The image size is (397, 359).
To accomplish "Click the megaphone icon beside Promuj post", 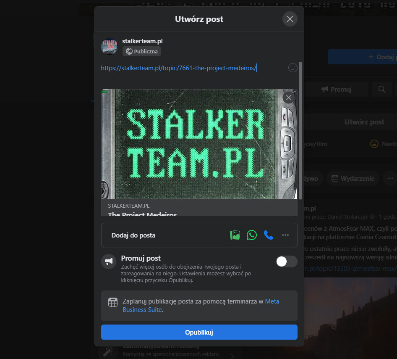I will (x=109, y=261).
